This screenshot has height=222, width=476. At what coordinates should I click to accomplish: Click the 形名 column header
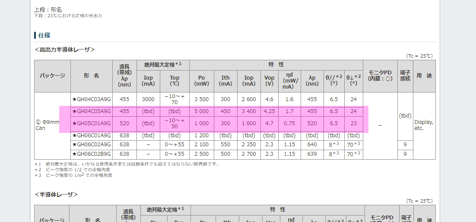tap(92, 76)
